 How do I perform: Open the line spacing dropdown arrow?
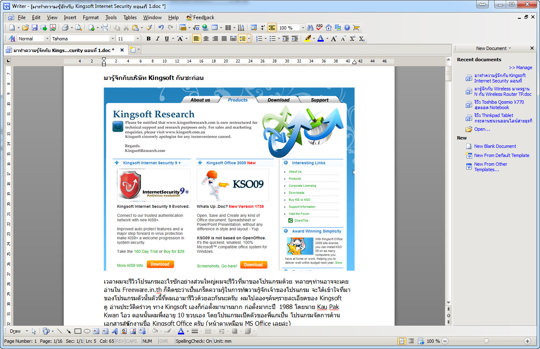(249, 39)
